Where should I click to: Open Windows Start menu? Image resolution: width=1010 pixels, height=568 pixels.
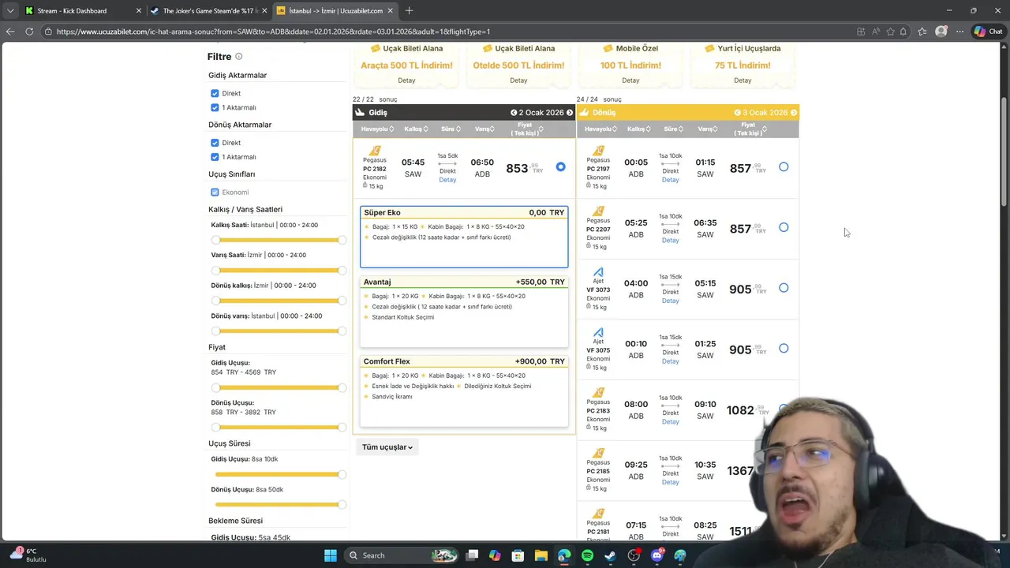click(331, 555)
